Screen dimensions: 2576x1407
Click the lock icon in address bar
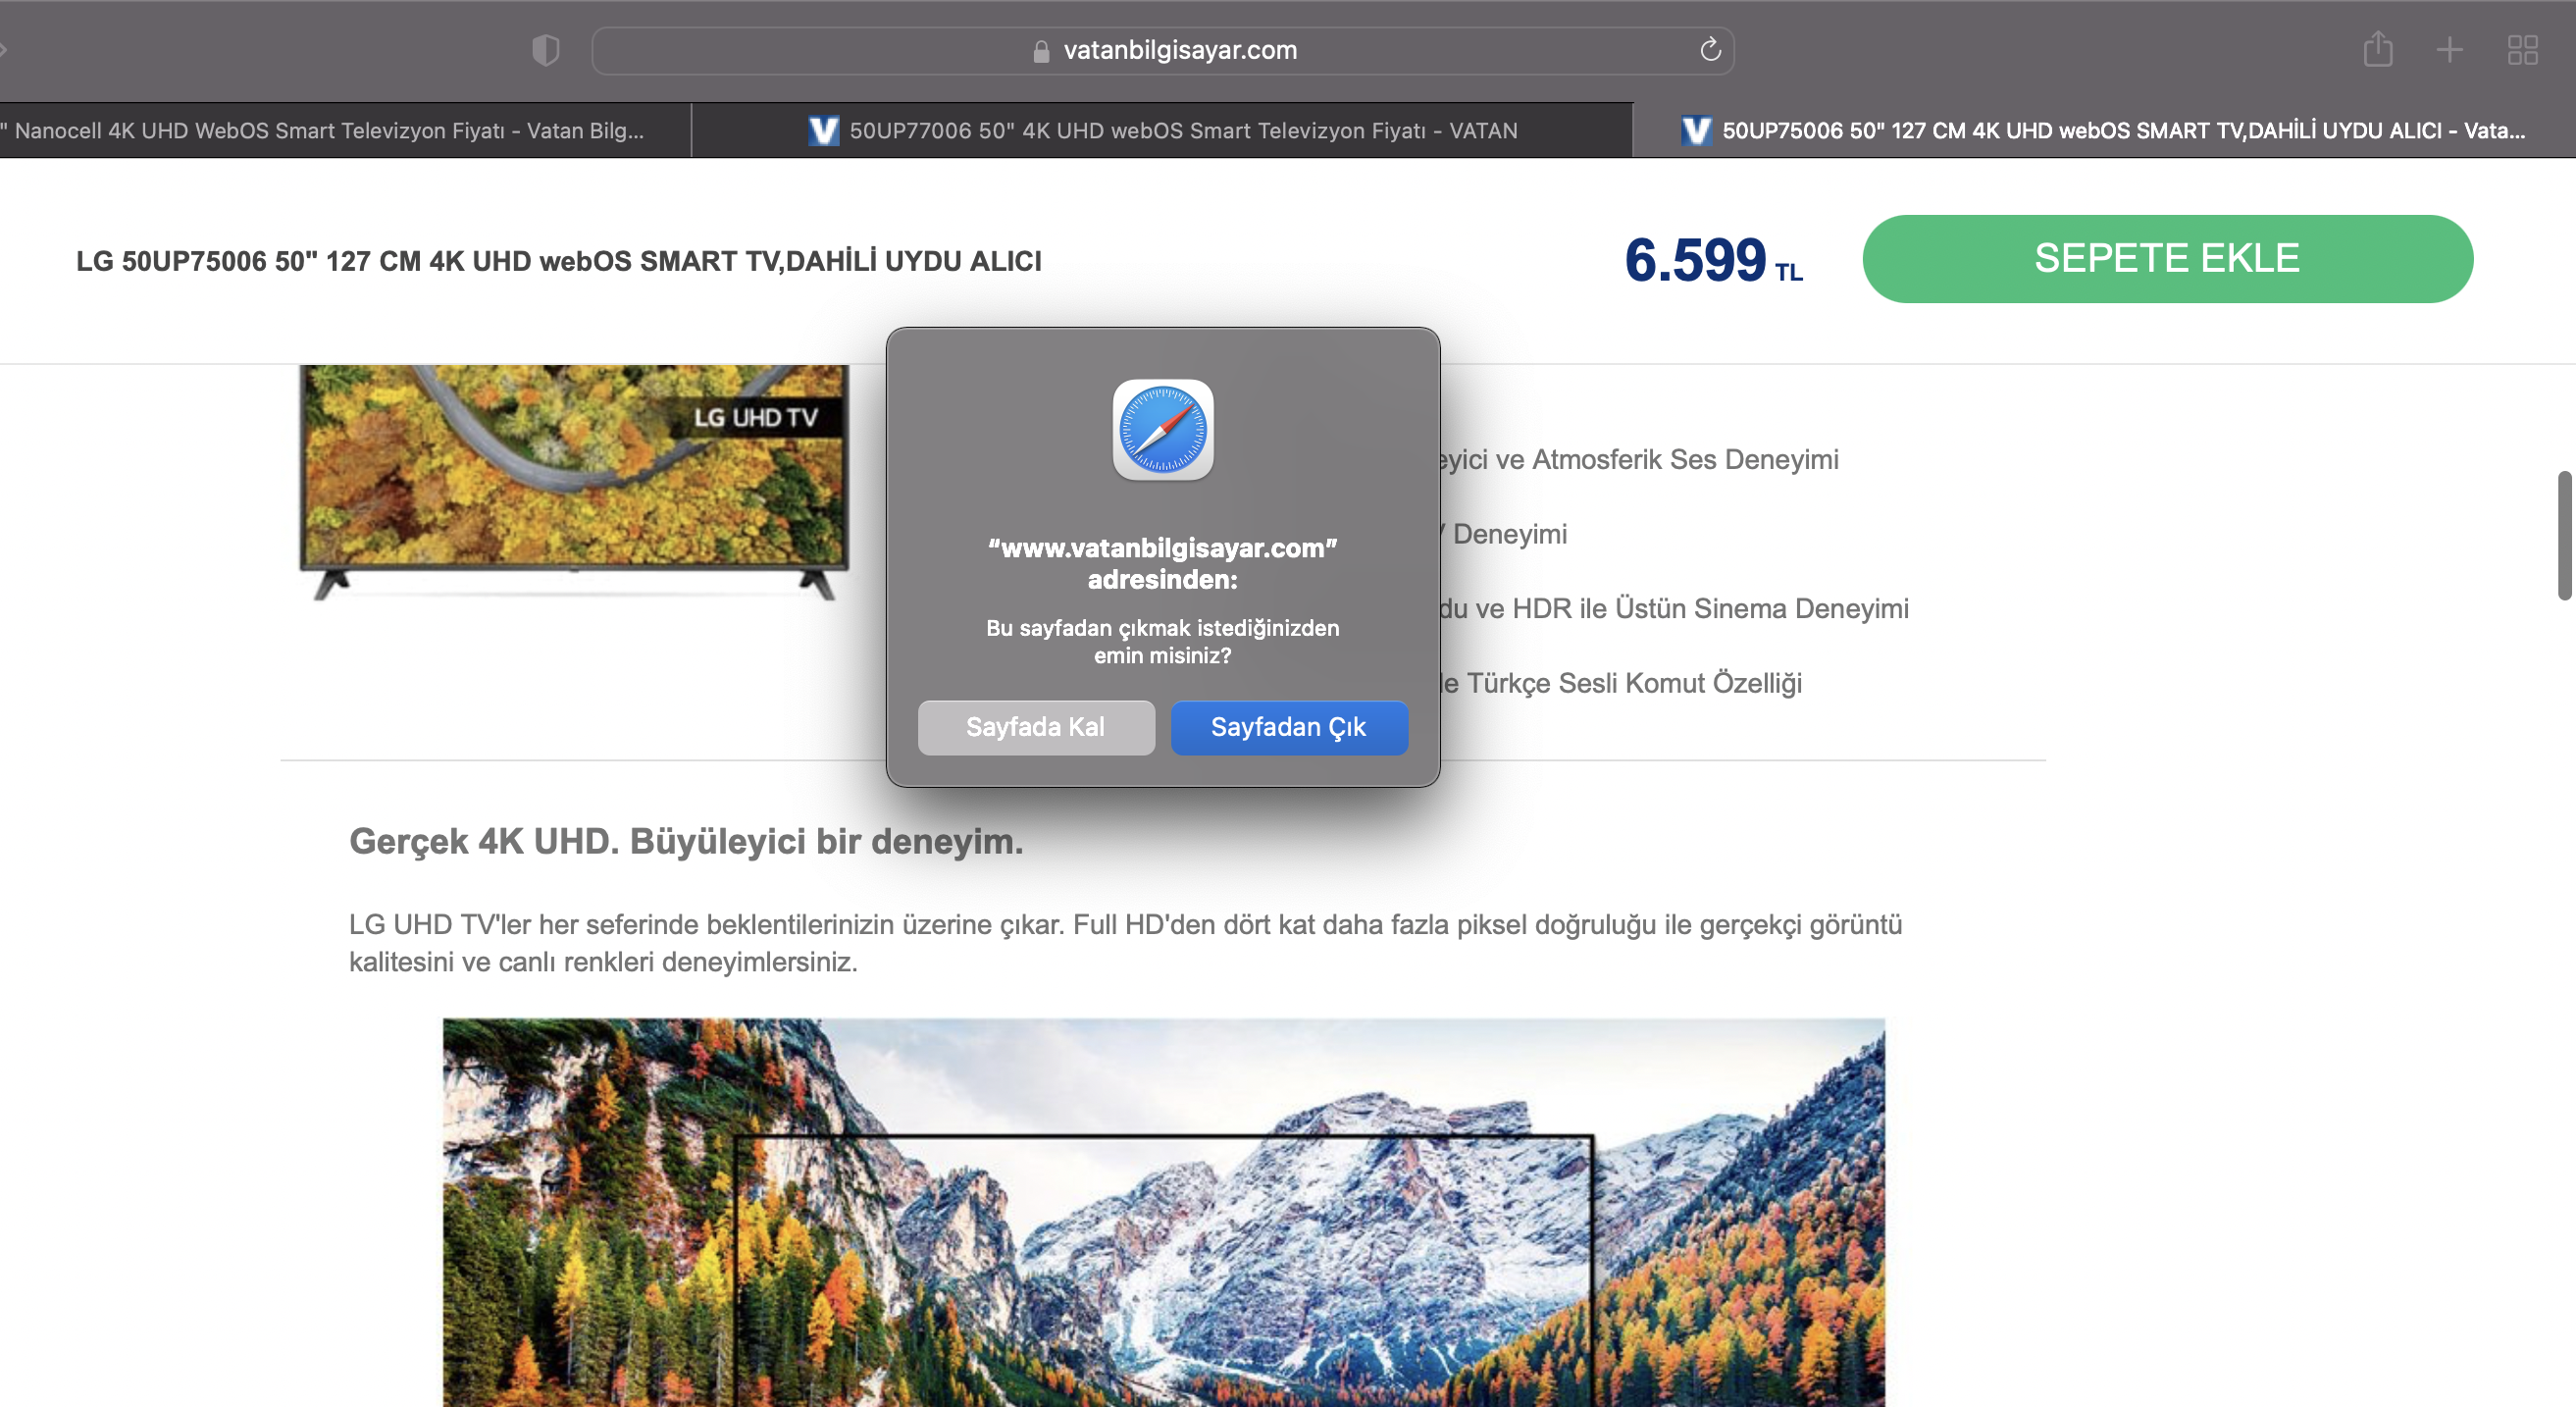(1041, 51)
